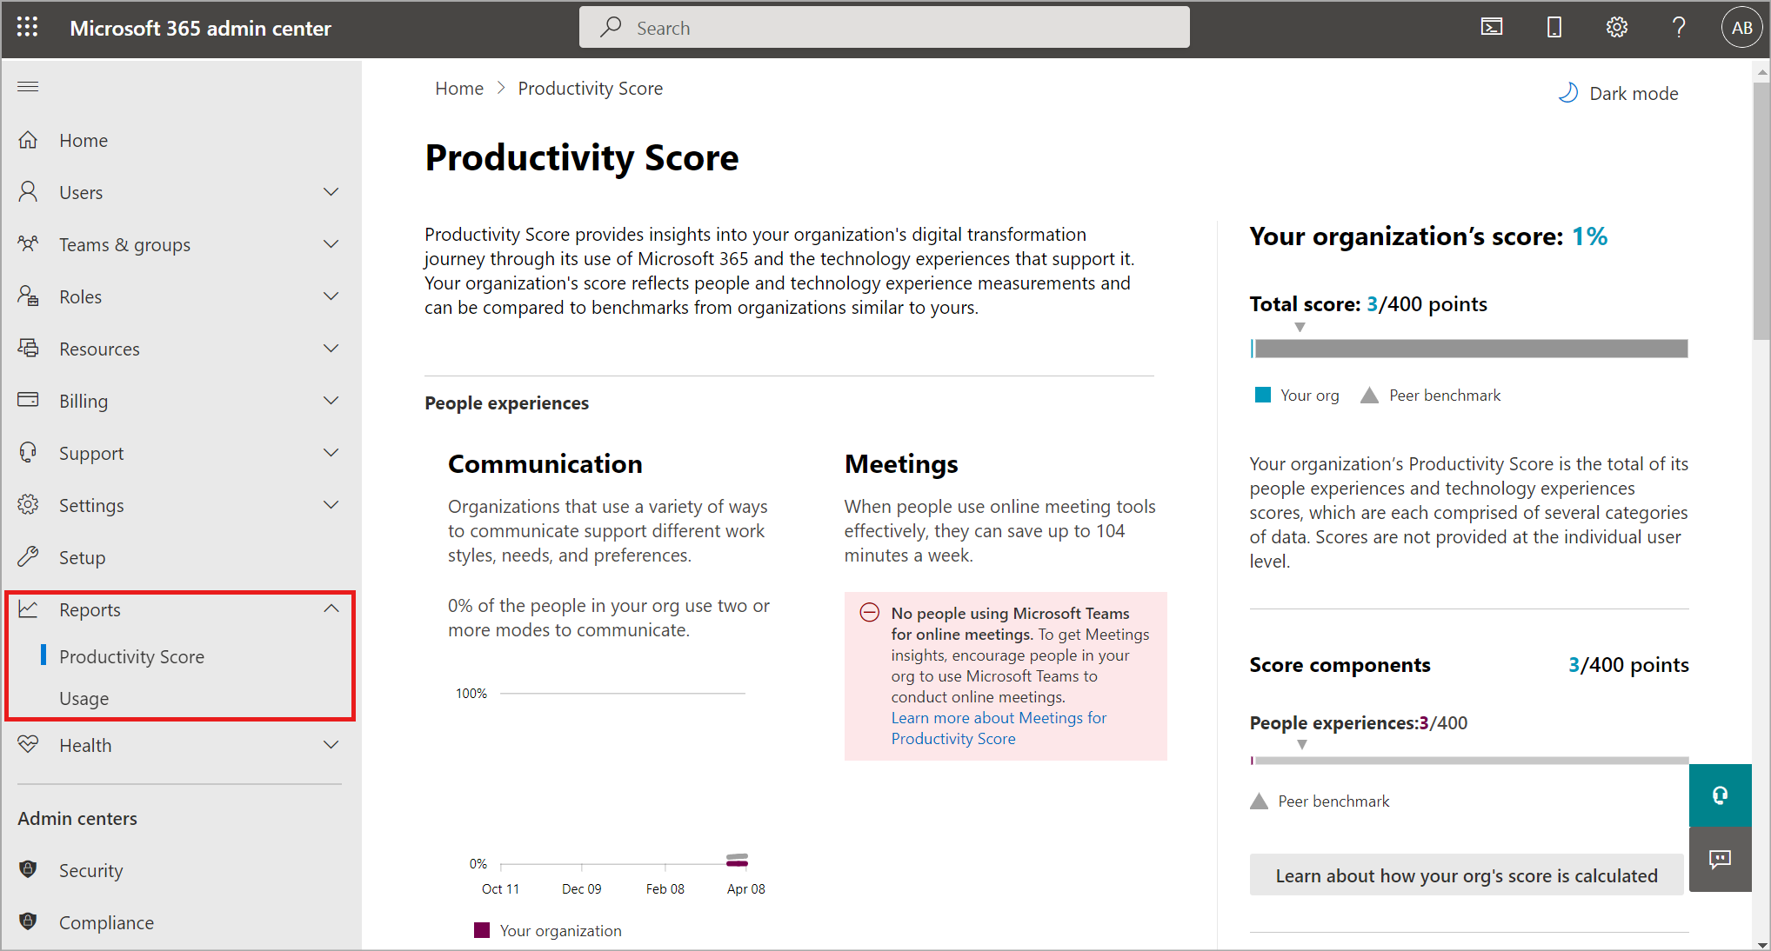Image resolution: width=1771 pixels, height=951 pixels.
Task: Click the Reports chart icon
Action: pos(28,609)
